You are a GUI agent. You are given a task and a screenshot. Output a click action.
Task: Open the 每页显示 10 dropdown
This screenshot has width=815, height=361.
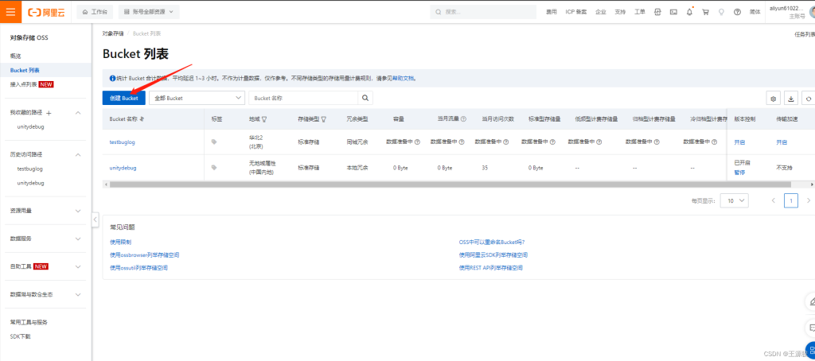pos(734,200)
